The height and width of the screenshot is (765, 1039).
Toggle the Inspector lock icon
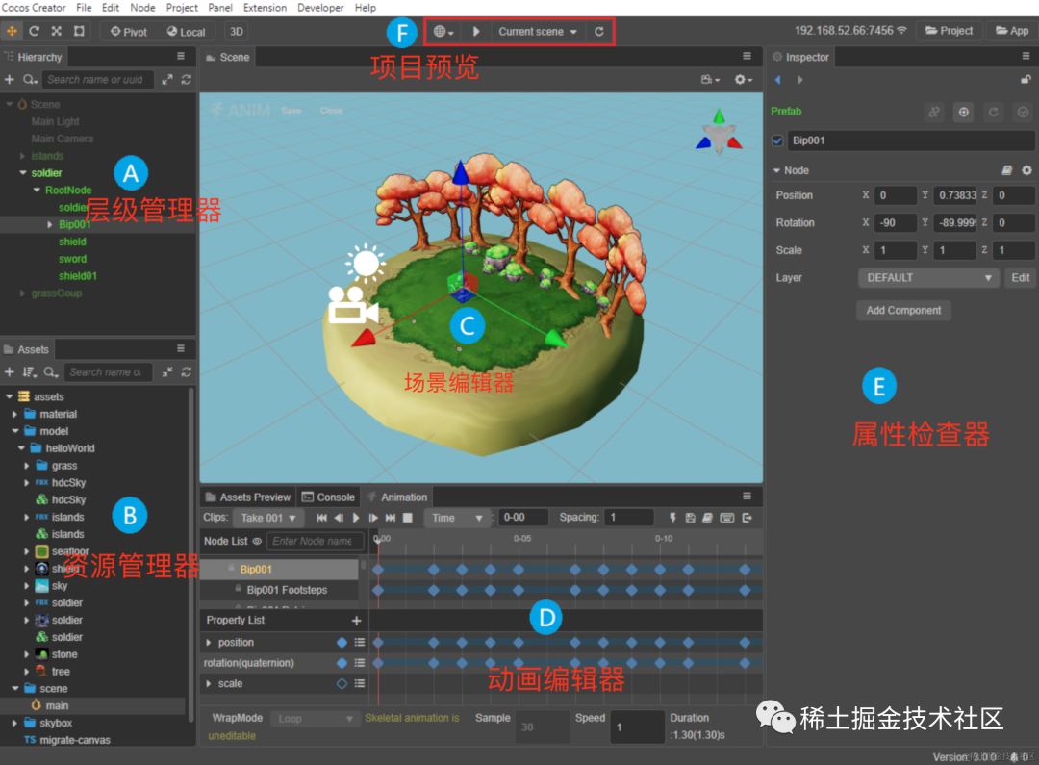click(x=1026, y=80)
